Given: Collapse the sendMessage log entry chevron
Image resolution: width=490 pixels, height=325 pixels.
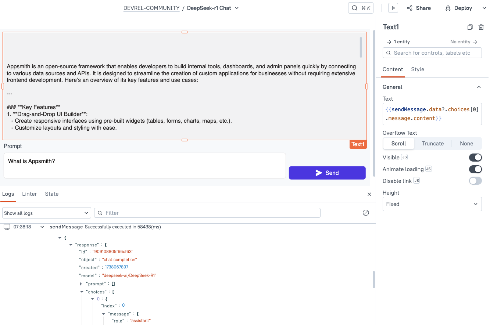Looking at the screenshot, I should 42,227.
